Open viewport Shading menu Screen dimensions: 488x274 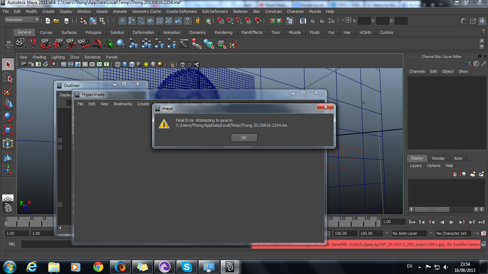click(x=39, y=57)
